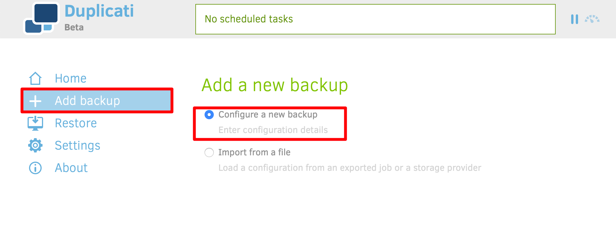Open the Restore menu link

76,123
